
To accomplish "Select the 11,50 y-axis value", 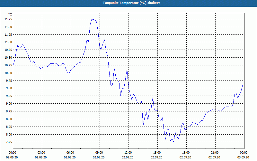I will (8, 27).
